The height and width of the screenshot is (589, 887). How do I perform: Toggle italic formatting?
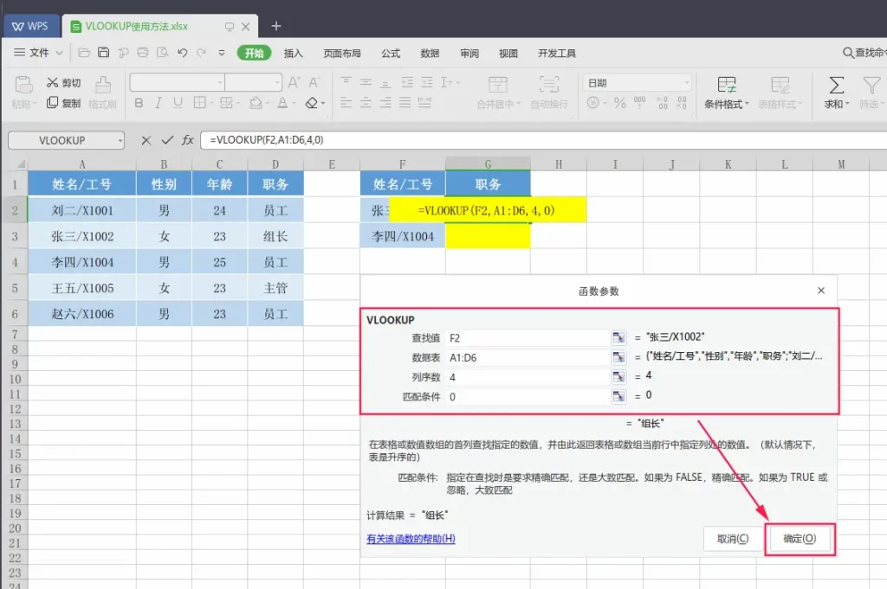[x=158, y=103]
